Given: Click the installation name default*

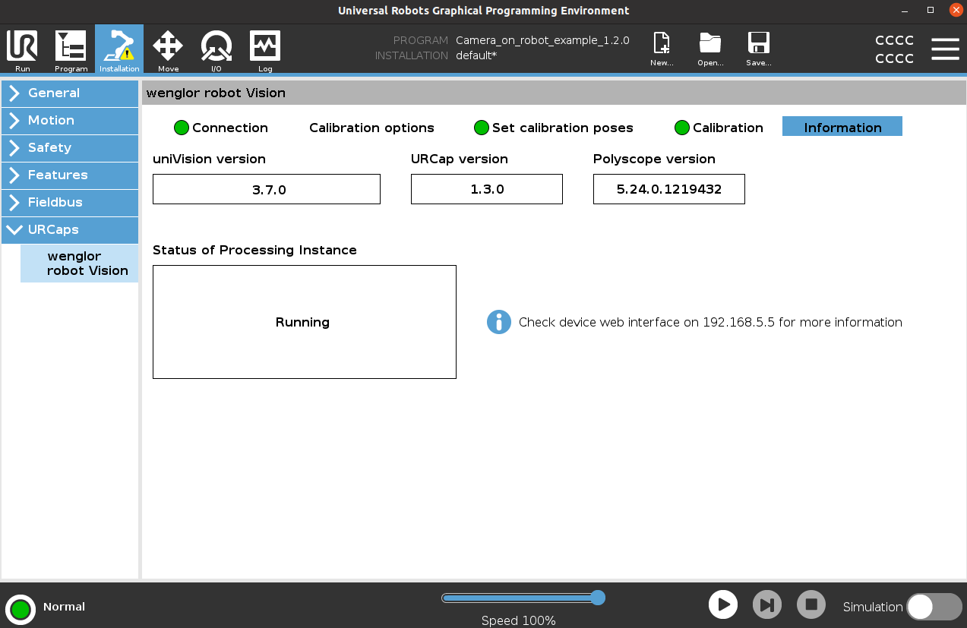Looking at the screenshot, I should (x=476, y=55).
